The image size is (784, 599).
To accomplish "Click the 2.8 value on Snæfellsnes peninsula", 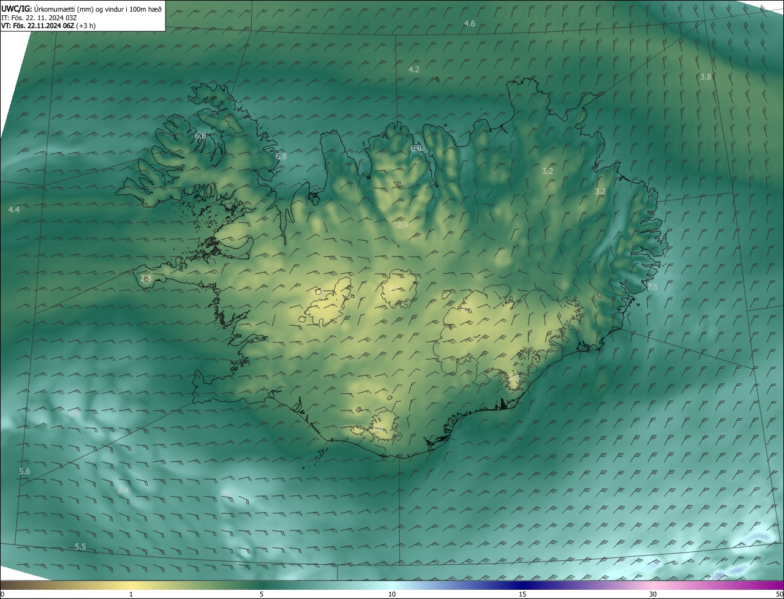I will coord(146,279).
